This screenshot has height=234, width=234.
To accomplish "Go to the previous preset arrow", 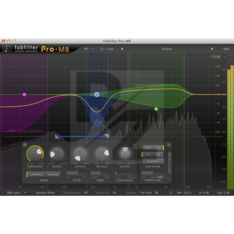I will [x=122, y=49].
